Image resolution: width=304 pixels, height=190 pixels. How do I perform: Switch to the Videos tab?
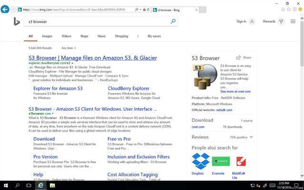point(66,36)
